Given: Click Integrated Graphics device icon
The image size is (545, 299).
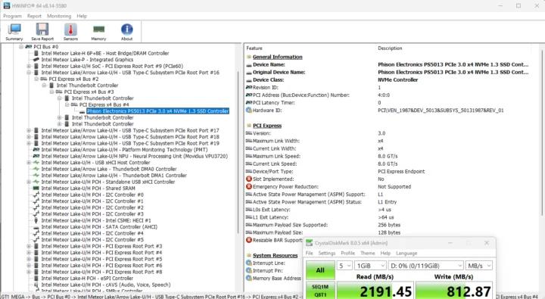Looking at the screenshot, I should pos(36,60).
